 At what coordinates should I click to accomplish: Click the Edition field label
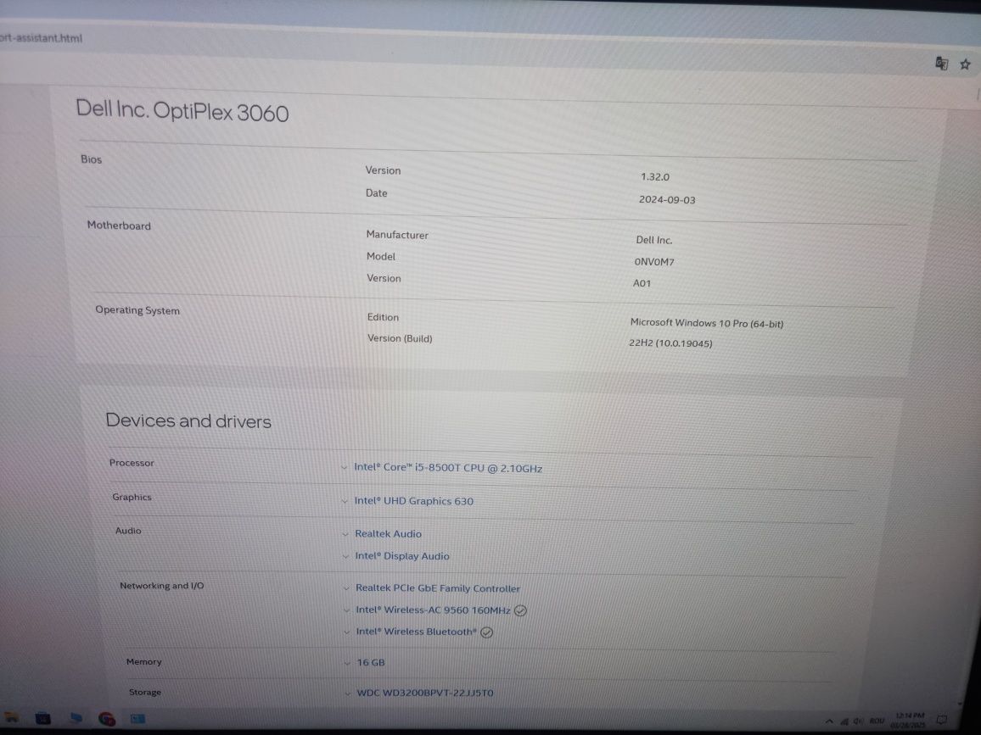pyautogui.click(x=383, y=318)
